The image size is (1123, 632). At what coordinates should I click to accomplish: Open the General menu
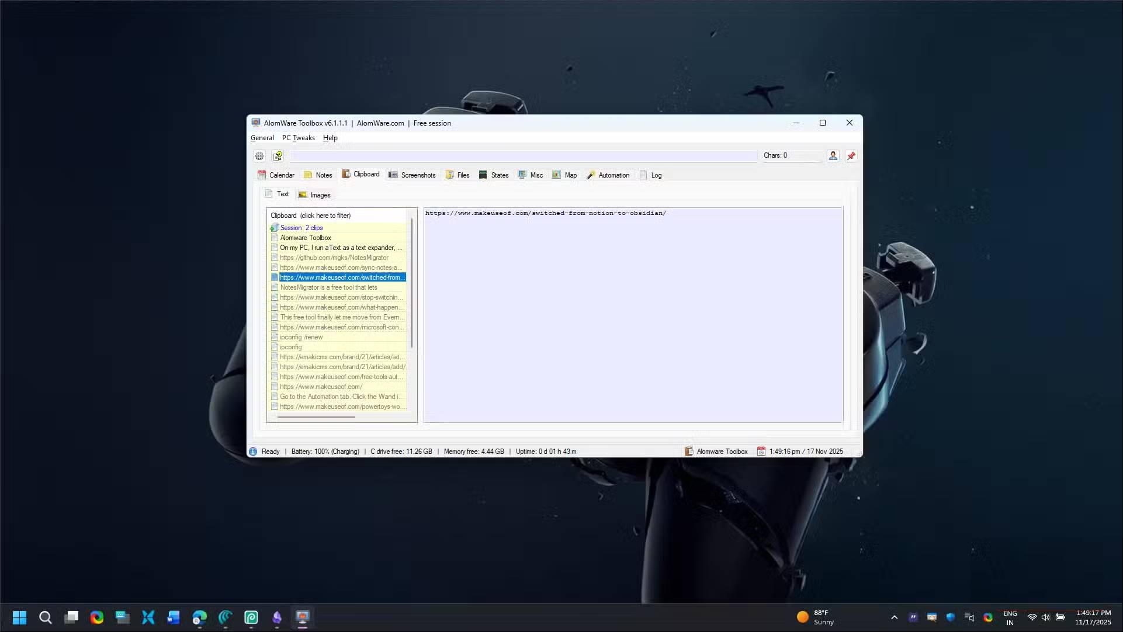point(262,138)
